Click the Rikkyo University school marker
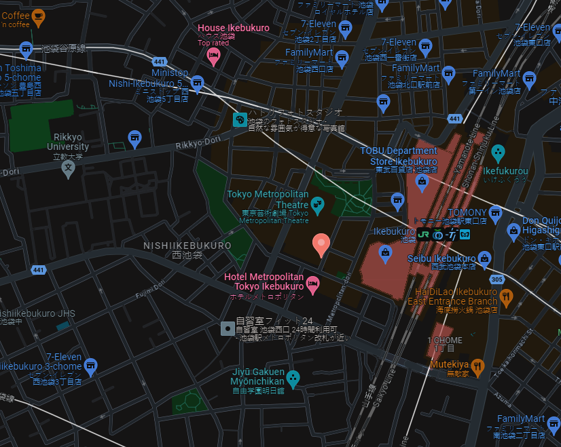The width and height of the screenshot is (561, 447). pyautogui.click(x=69, y=170)
